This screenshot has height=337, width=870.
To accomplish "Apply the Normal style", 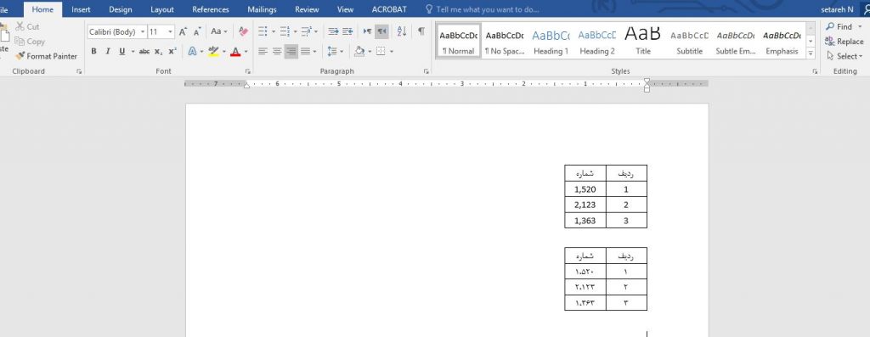I will (x=458, y=41).
